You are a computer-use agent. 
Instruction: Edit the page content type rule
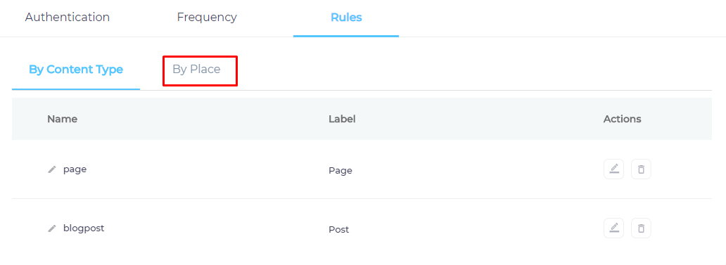613,169
